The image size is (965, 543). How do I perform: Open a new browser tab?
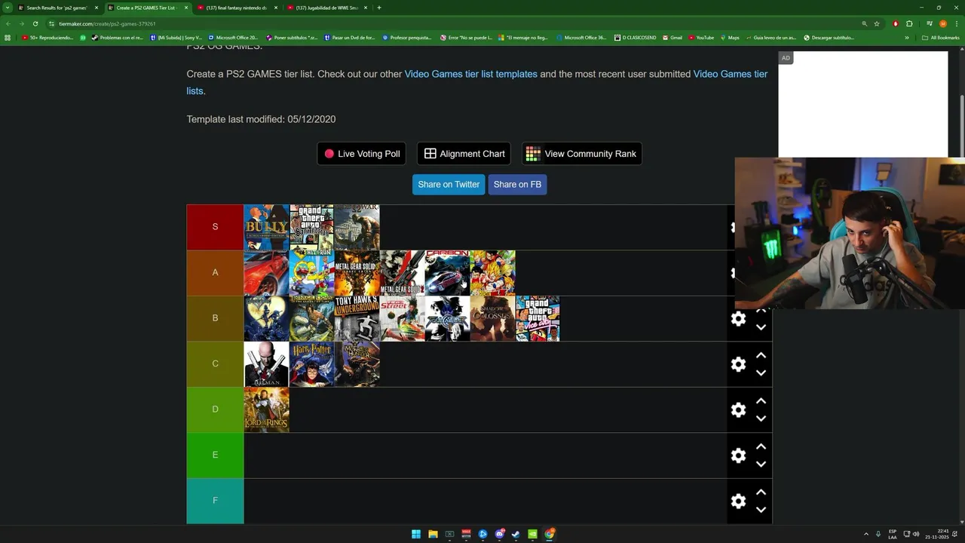(379, 8)
